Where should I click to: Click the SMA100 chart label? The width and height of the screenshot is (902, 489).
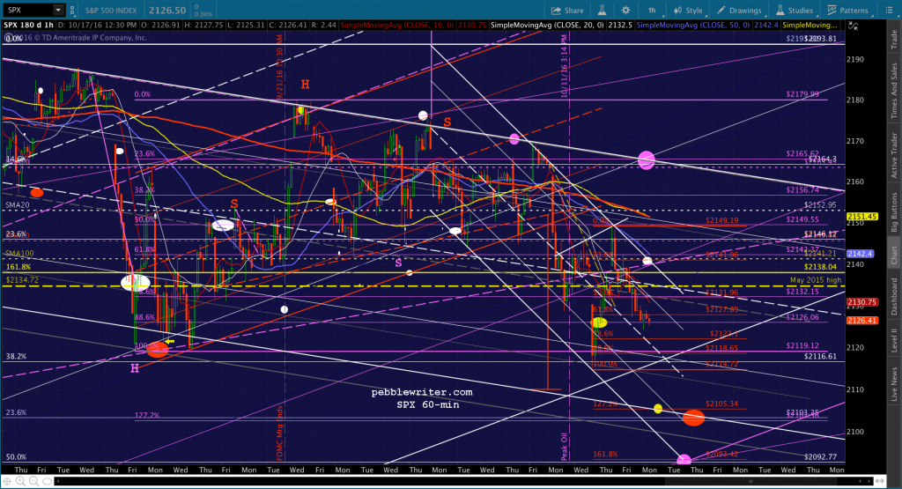click(x=19, y=254)
